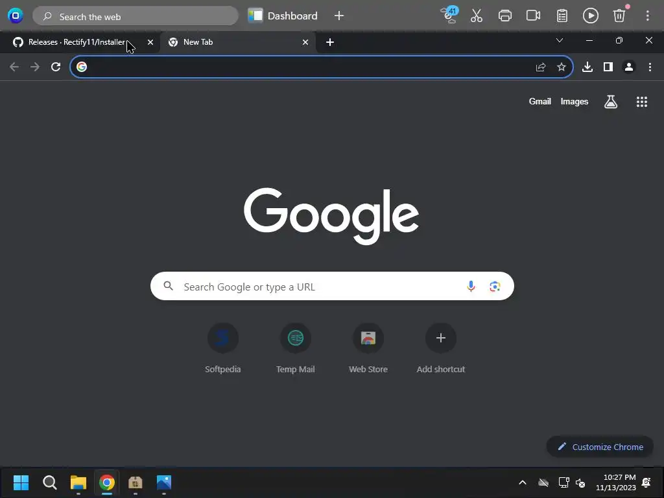Open Temp Mail shortcut

pos(296,348)
